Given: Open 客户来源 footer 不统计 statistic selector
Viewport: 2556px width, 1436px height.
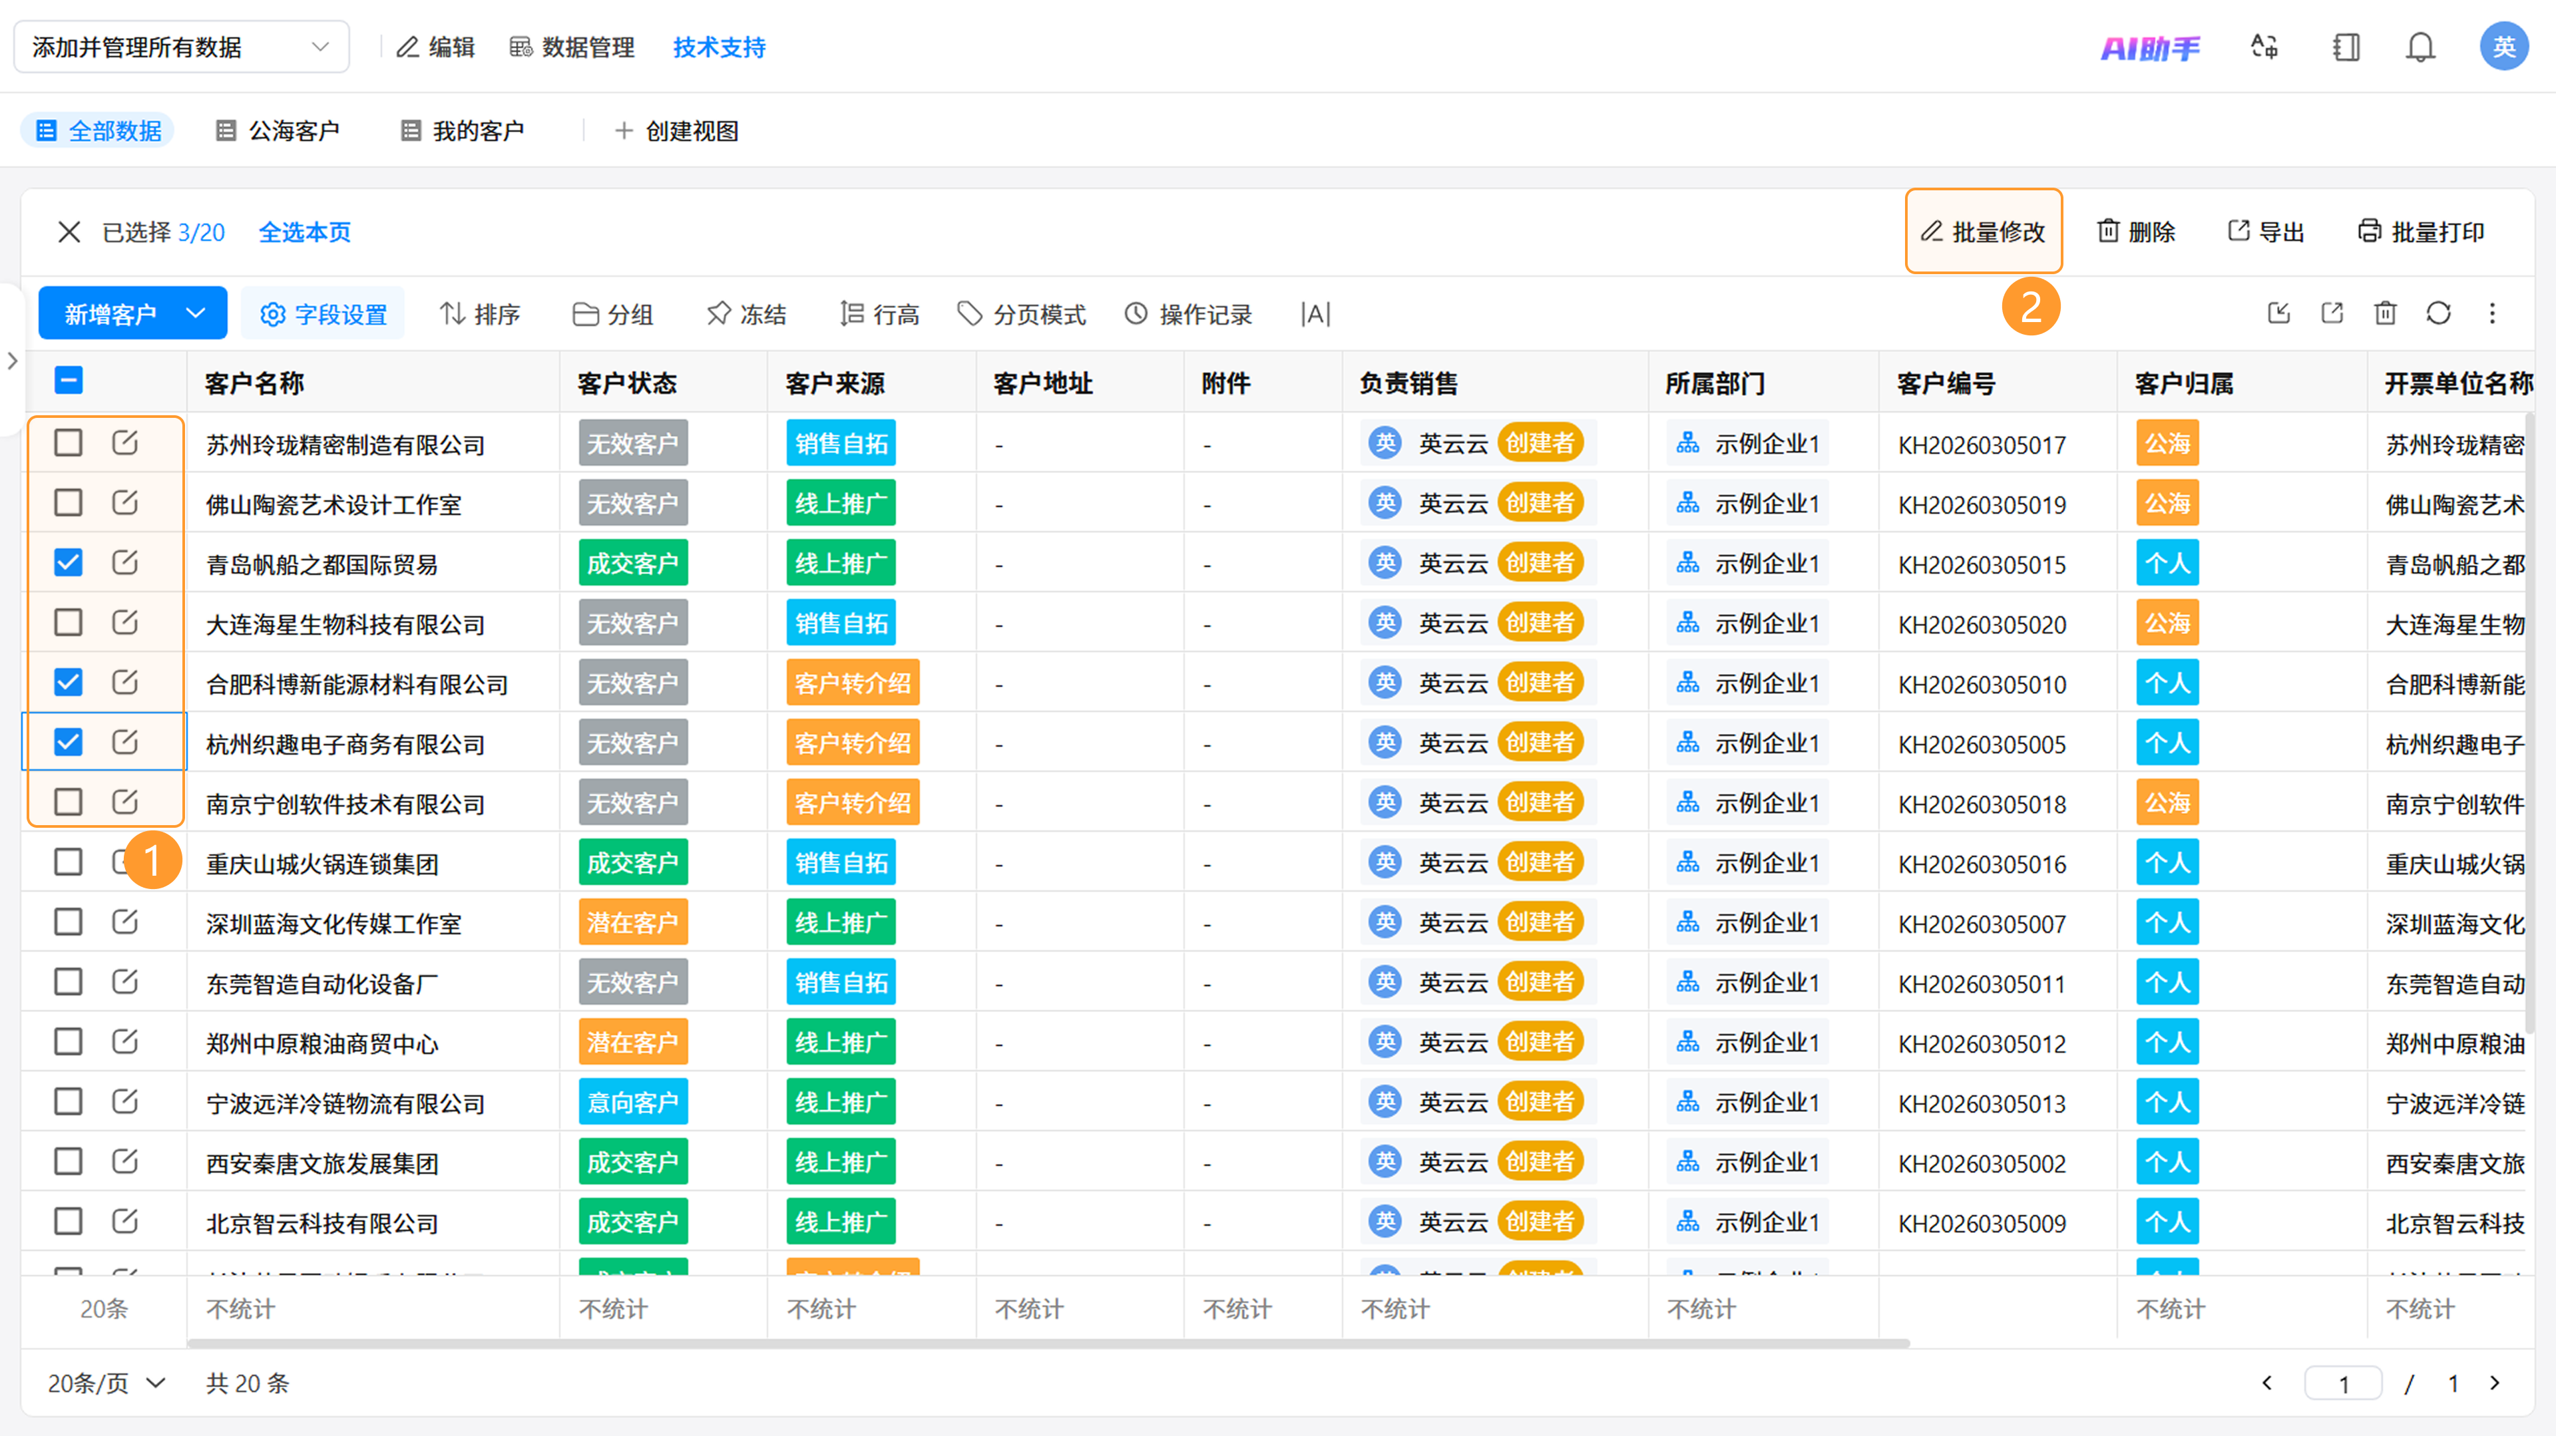Looking at the screenshot, I should [821, 1309].
